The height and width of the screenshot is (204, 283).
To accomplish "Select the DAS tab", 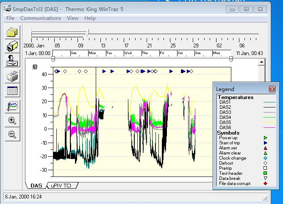I will (x=36, y=186).
